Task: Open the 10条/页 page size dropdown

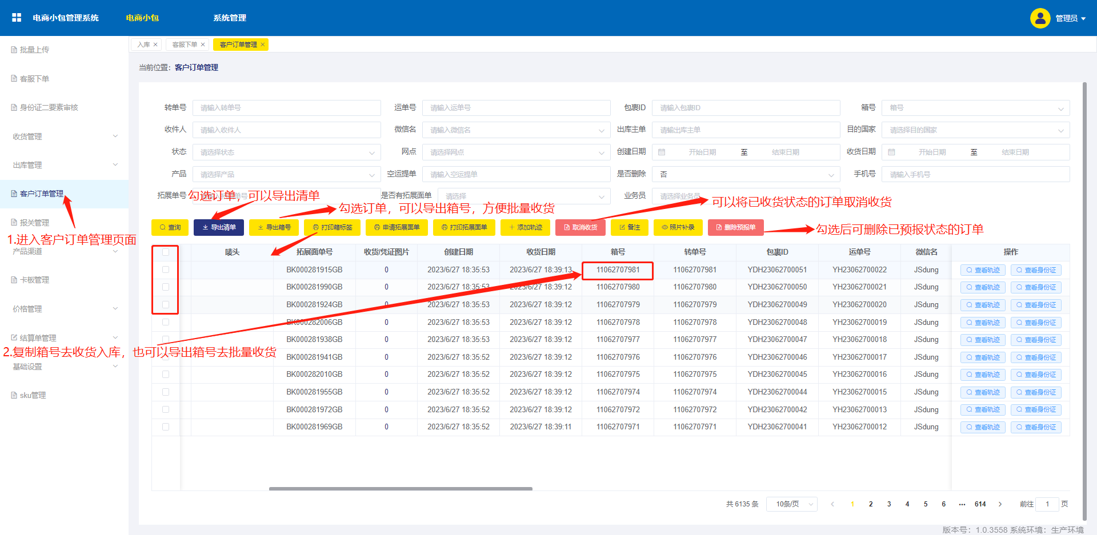Action: pos(791,504)
